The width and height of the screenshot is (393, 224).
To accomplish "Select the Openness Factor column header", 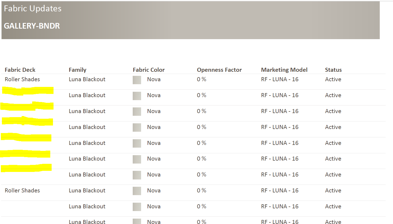I will (219, 70).
